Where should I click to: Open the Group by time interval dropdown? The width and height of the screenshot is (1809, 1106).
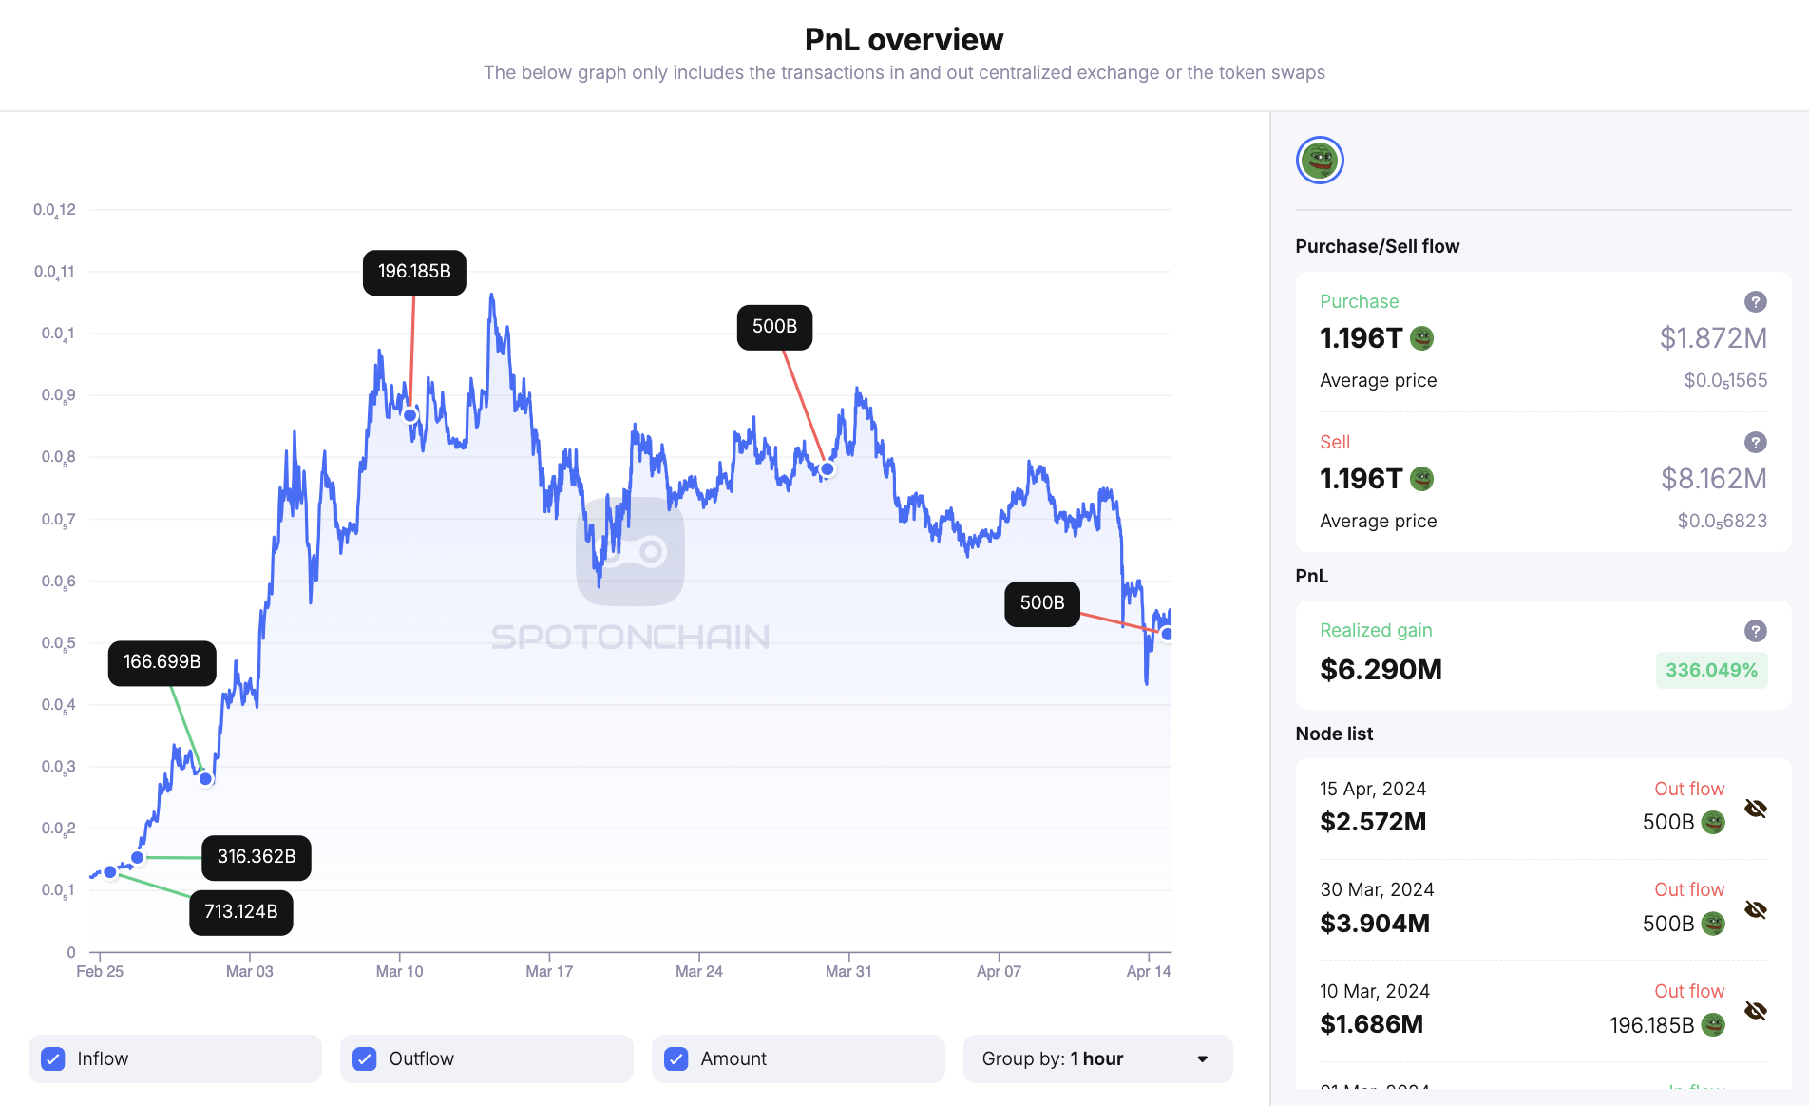[x=1097, y=1058]
